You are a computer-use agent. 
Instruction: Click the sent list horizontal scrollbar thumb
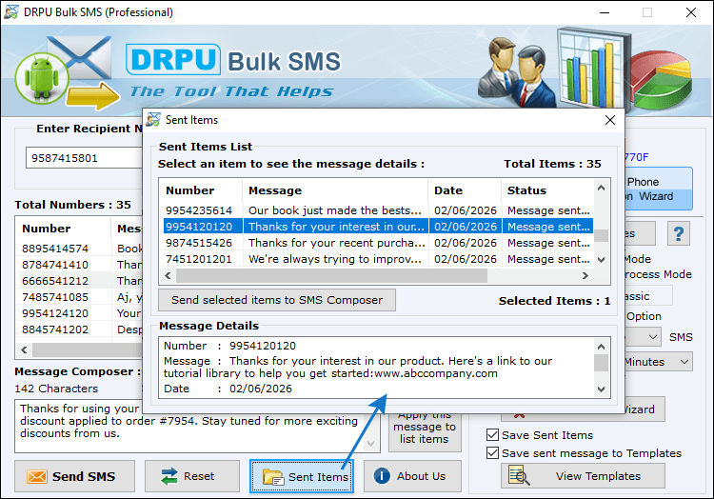pos(331,275)
